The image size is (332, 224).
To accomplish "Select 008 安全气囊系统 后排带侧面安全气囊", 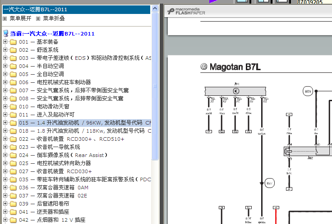I will coord(71,99).
